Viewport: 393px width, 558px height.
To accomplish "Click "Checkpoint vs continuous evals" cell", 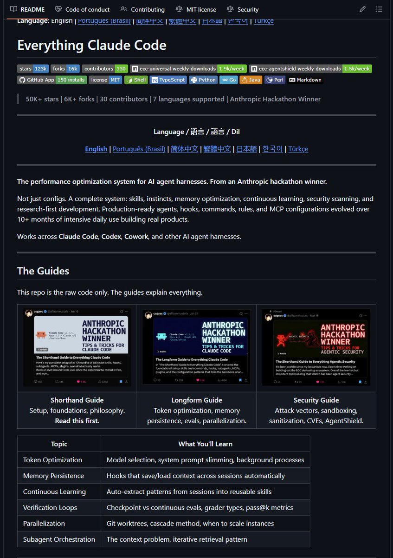I will coord(206,507).
